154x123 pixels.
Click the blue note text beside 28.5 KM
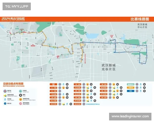(93, 104)
